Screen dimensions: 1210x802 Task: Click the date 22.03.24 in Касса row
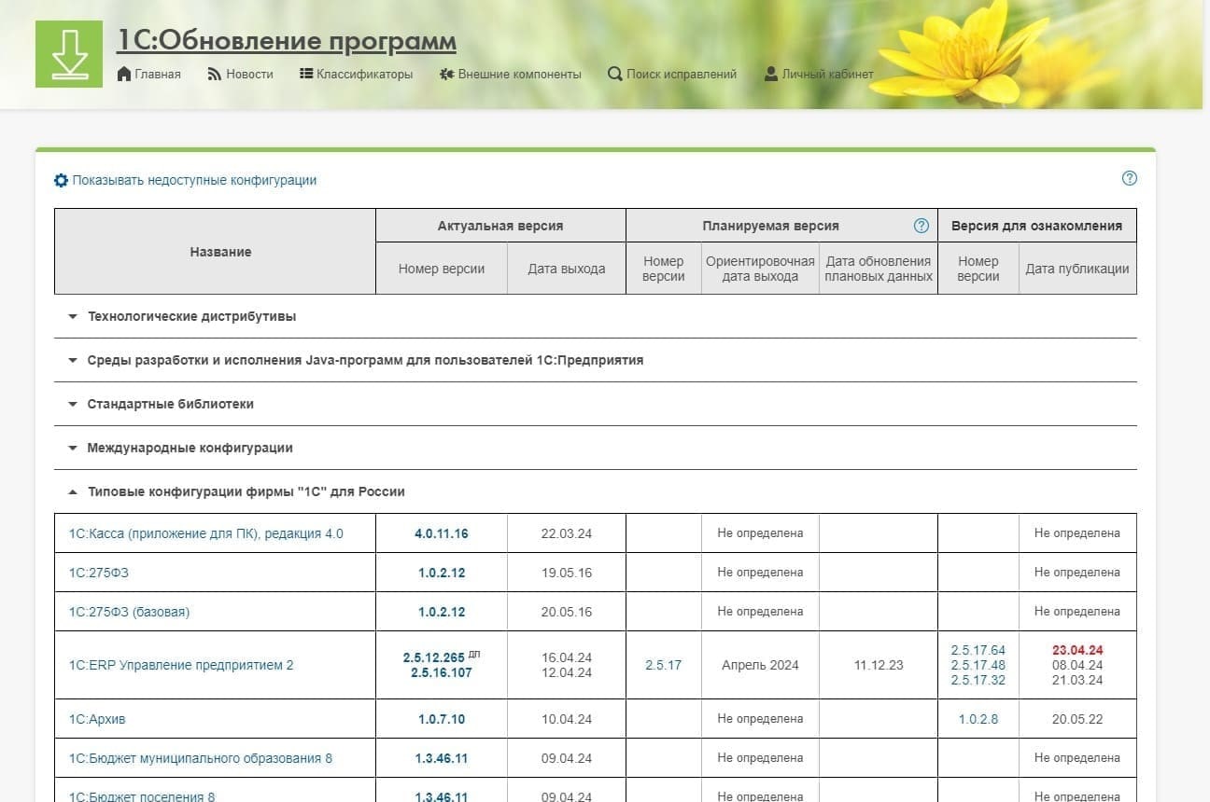(x=567, y=533)
